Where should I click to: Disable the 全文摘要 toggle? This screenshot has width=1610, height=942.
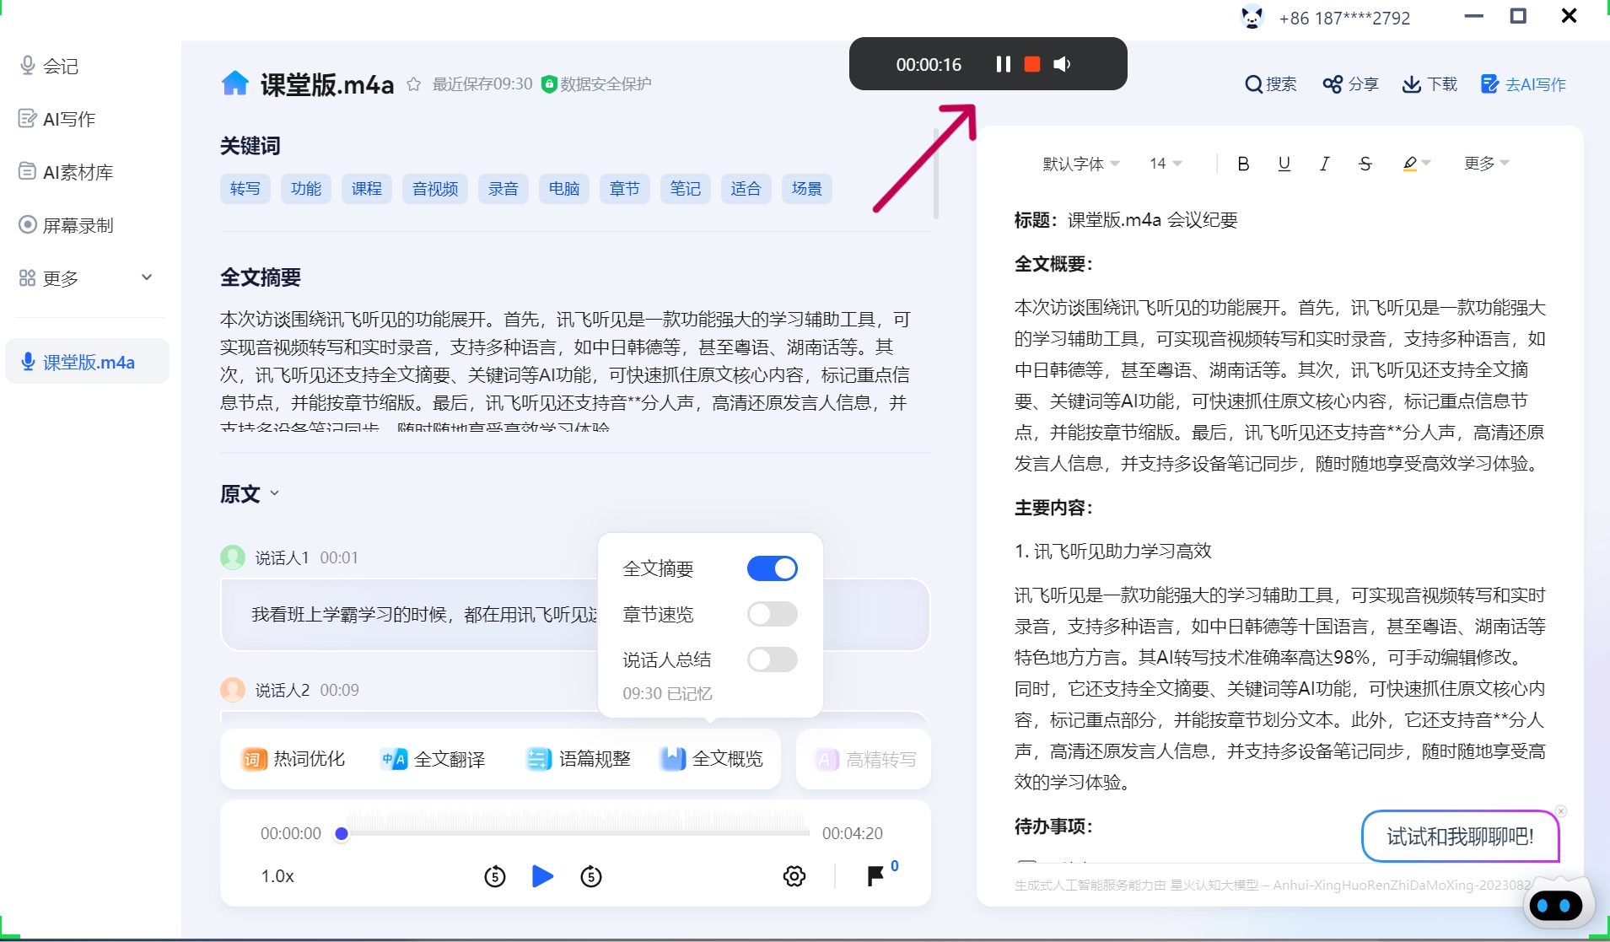pos(772,568)
